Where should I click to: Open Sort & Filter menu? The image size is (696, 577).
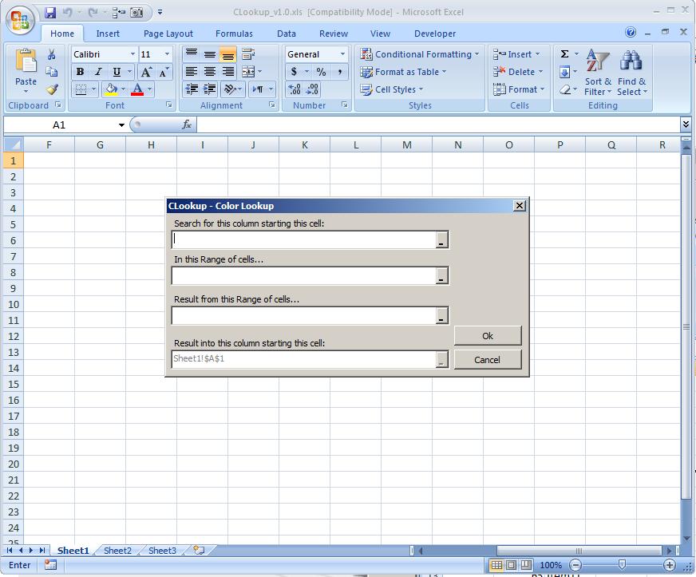click(x=598, y=73)
